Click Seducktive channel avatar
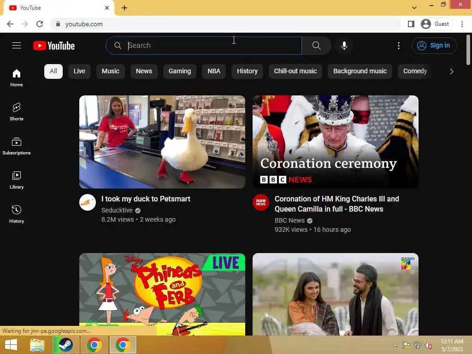Screen dimensions: 472x354 click(x=88, y=202)
